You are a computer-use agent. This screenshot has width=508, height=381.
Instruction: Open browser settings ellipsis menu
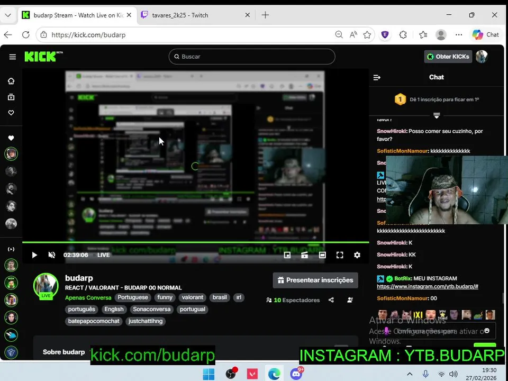pyautogui.click(x=459, y=35)
